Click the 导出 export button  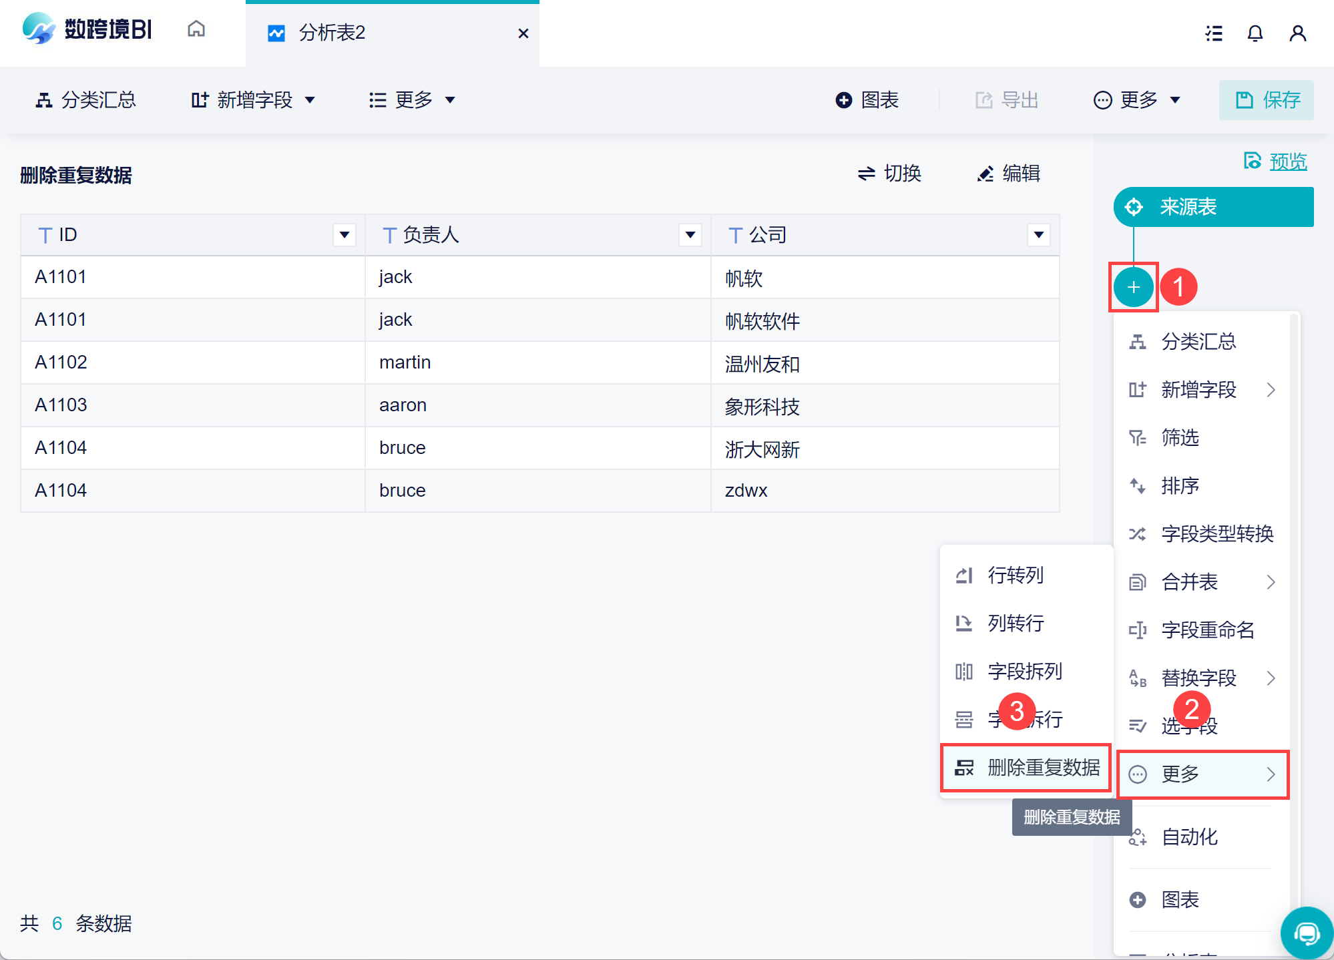click(x=1007, y=100)
